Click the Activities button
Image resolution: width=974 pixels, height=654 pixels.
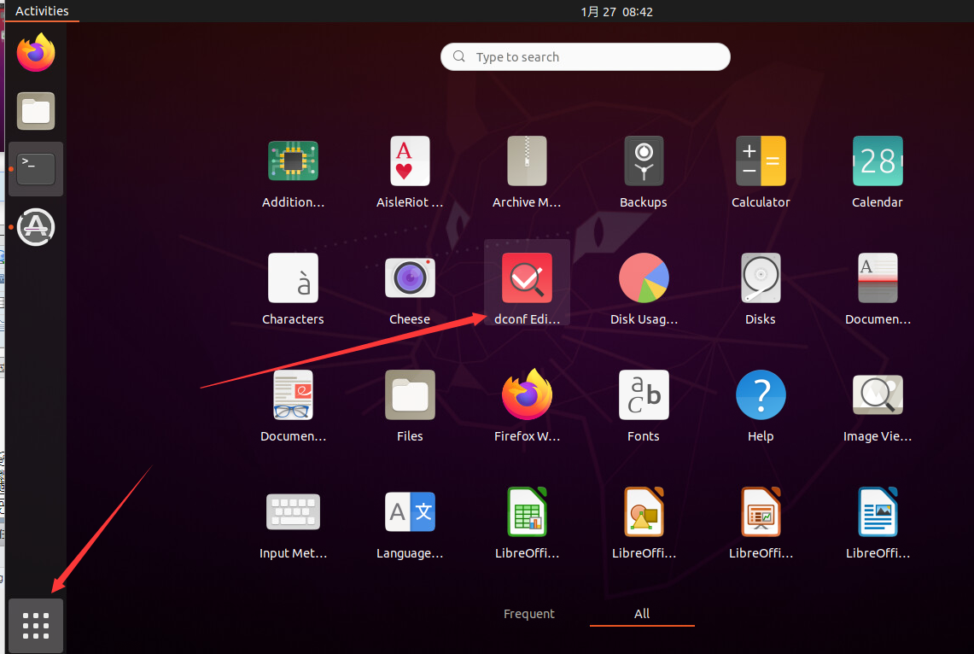click(x=42, y=11)
